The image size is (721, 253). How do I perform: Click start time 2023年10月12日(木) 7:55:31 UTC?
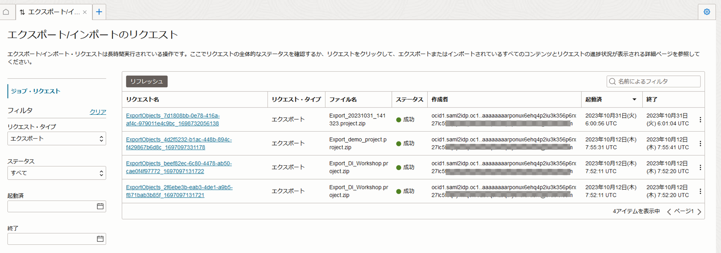611,143
